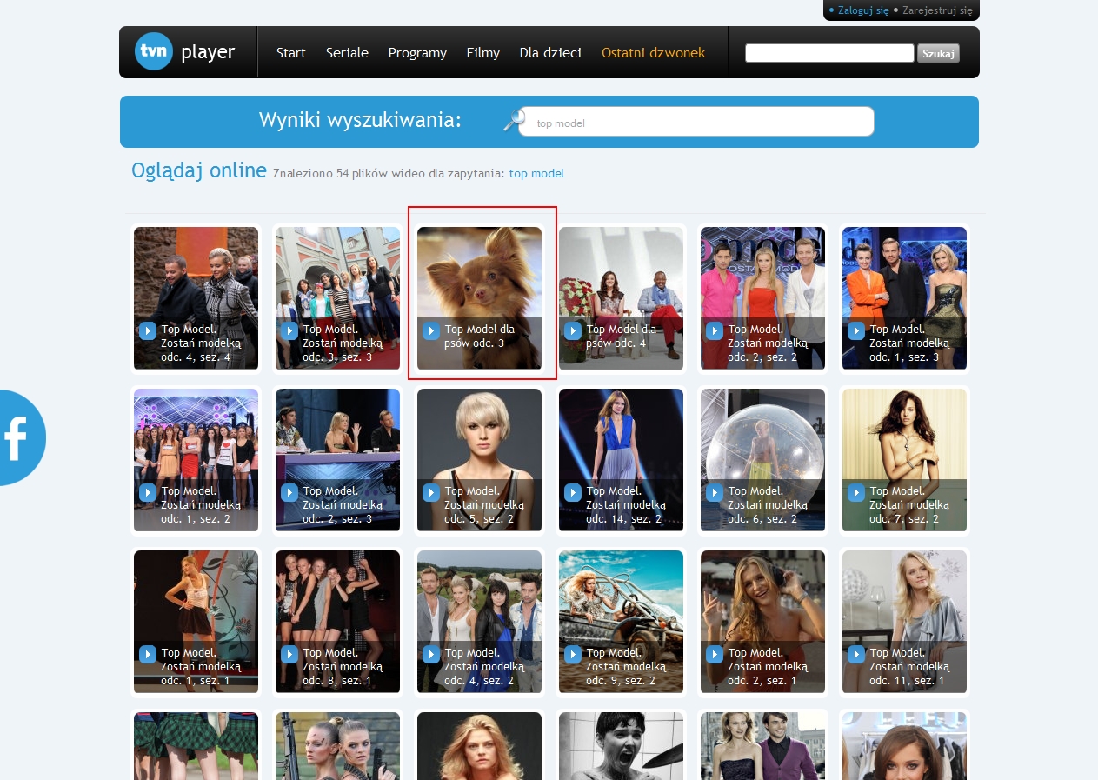Play icon on Top Model odc. 14, sez. 2
Viewport: 1098px width, 780px height.
pos(572,492)
